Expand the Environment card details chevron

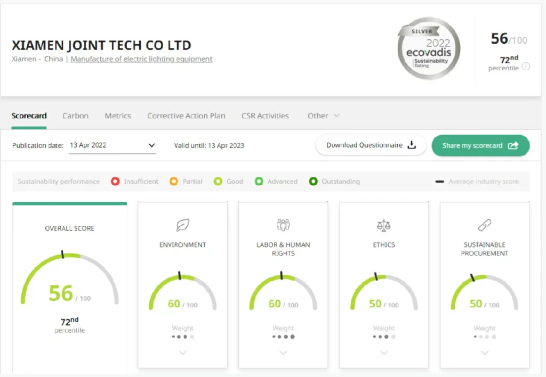click(x=183, y=353)
